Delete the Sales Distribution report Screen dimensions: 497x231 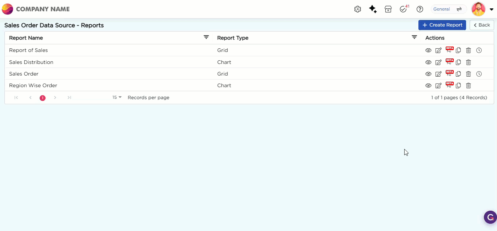(469, 62)
